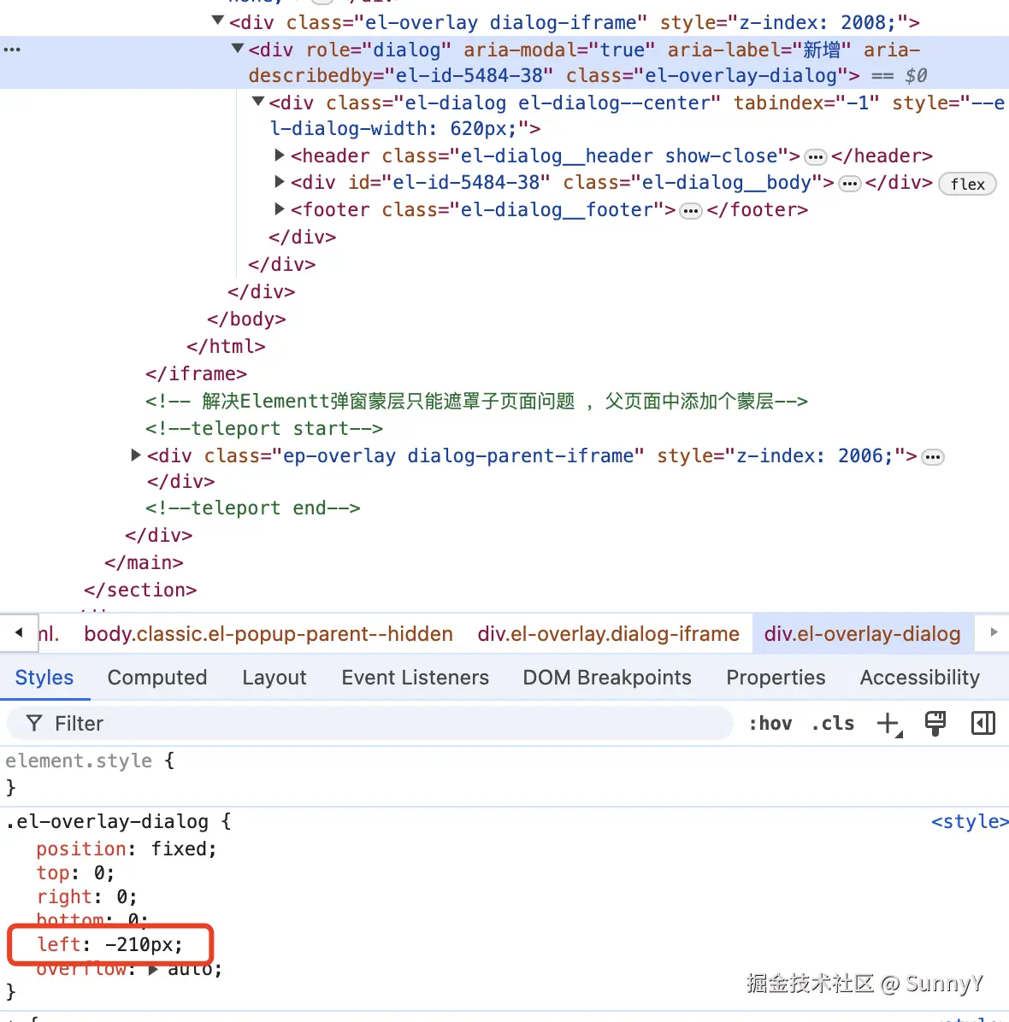1009x1022 pixels.
Task: Click ellipsis on the ep-overlay node
Action: 933,456
